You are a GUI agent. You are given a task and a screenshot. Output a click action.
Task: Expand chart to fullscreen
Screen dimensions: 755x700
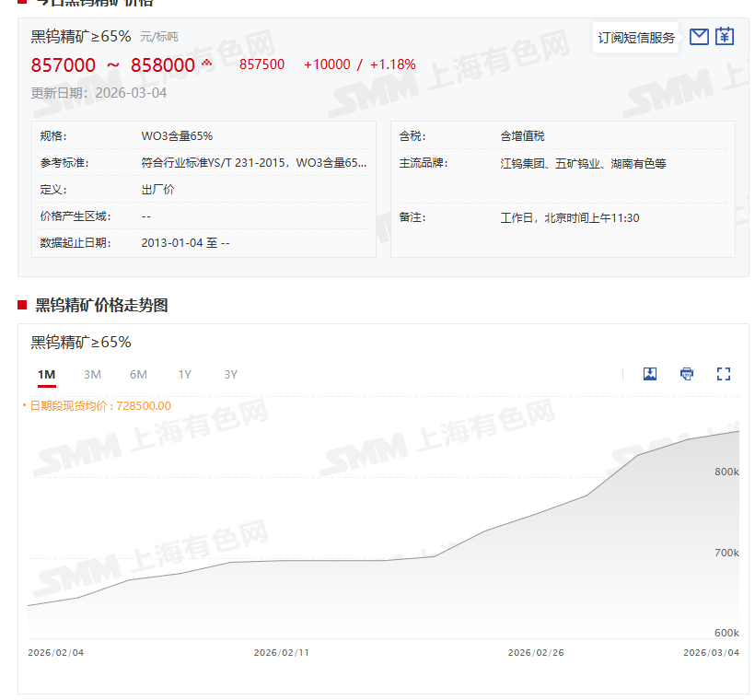(x=724, y=374)
